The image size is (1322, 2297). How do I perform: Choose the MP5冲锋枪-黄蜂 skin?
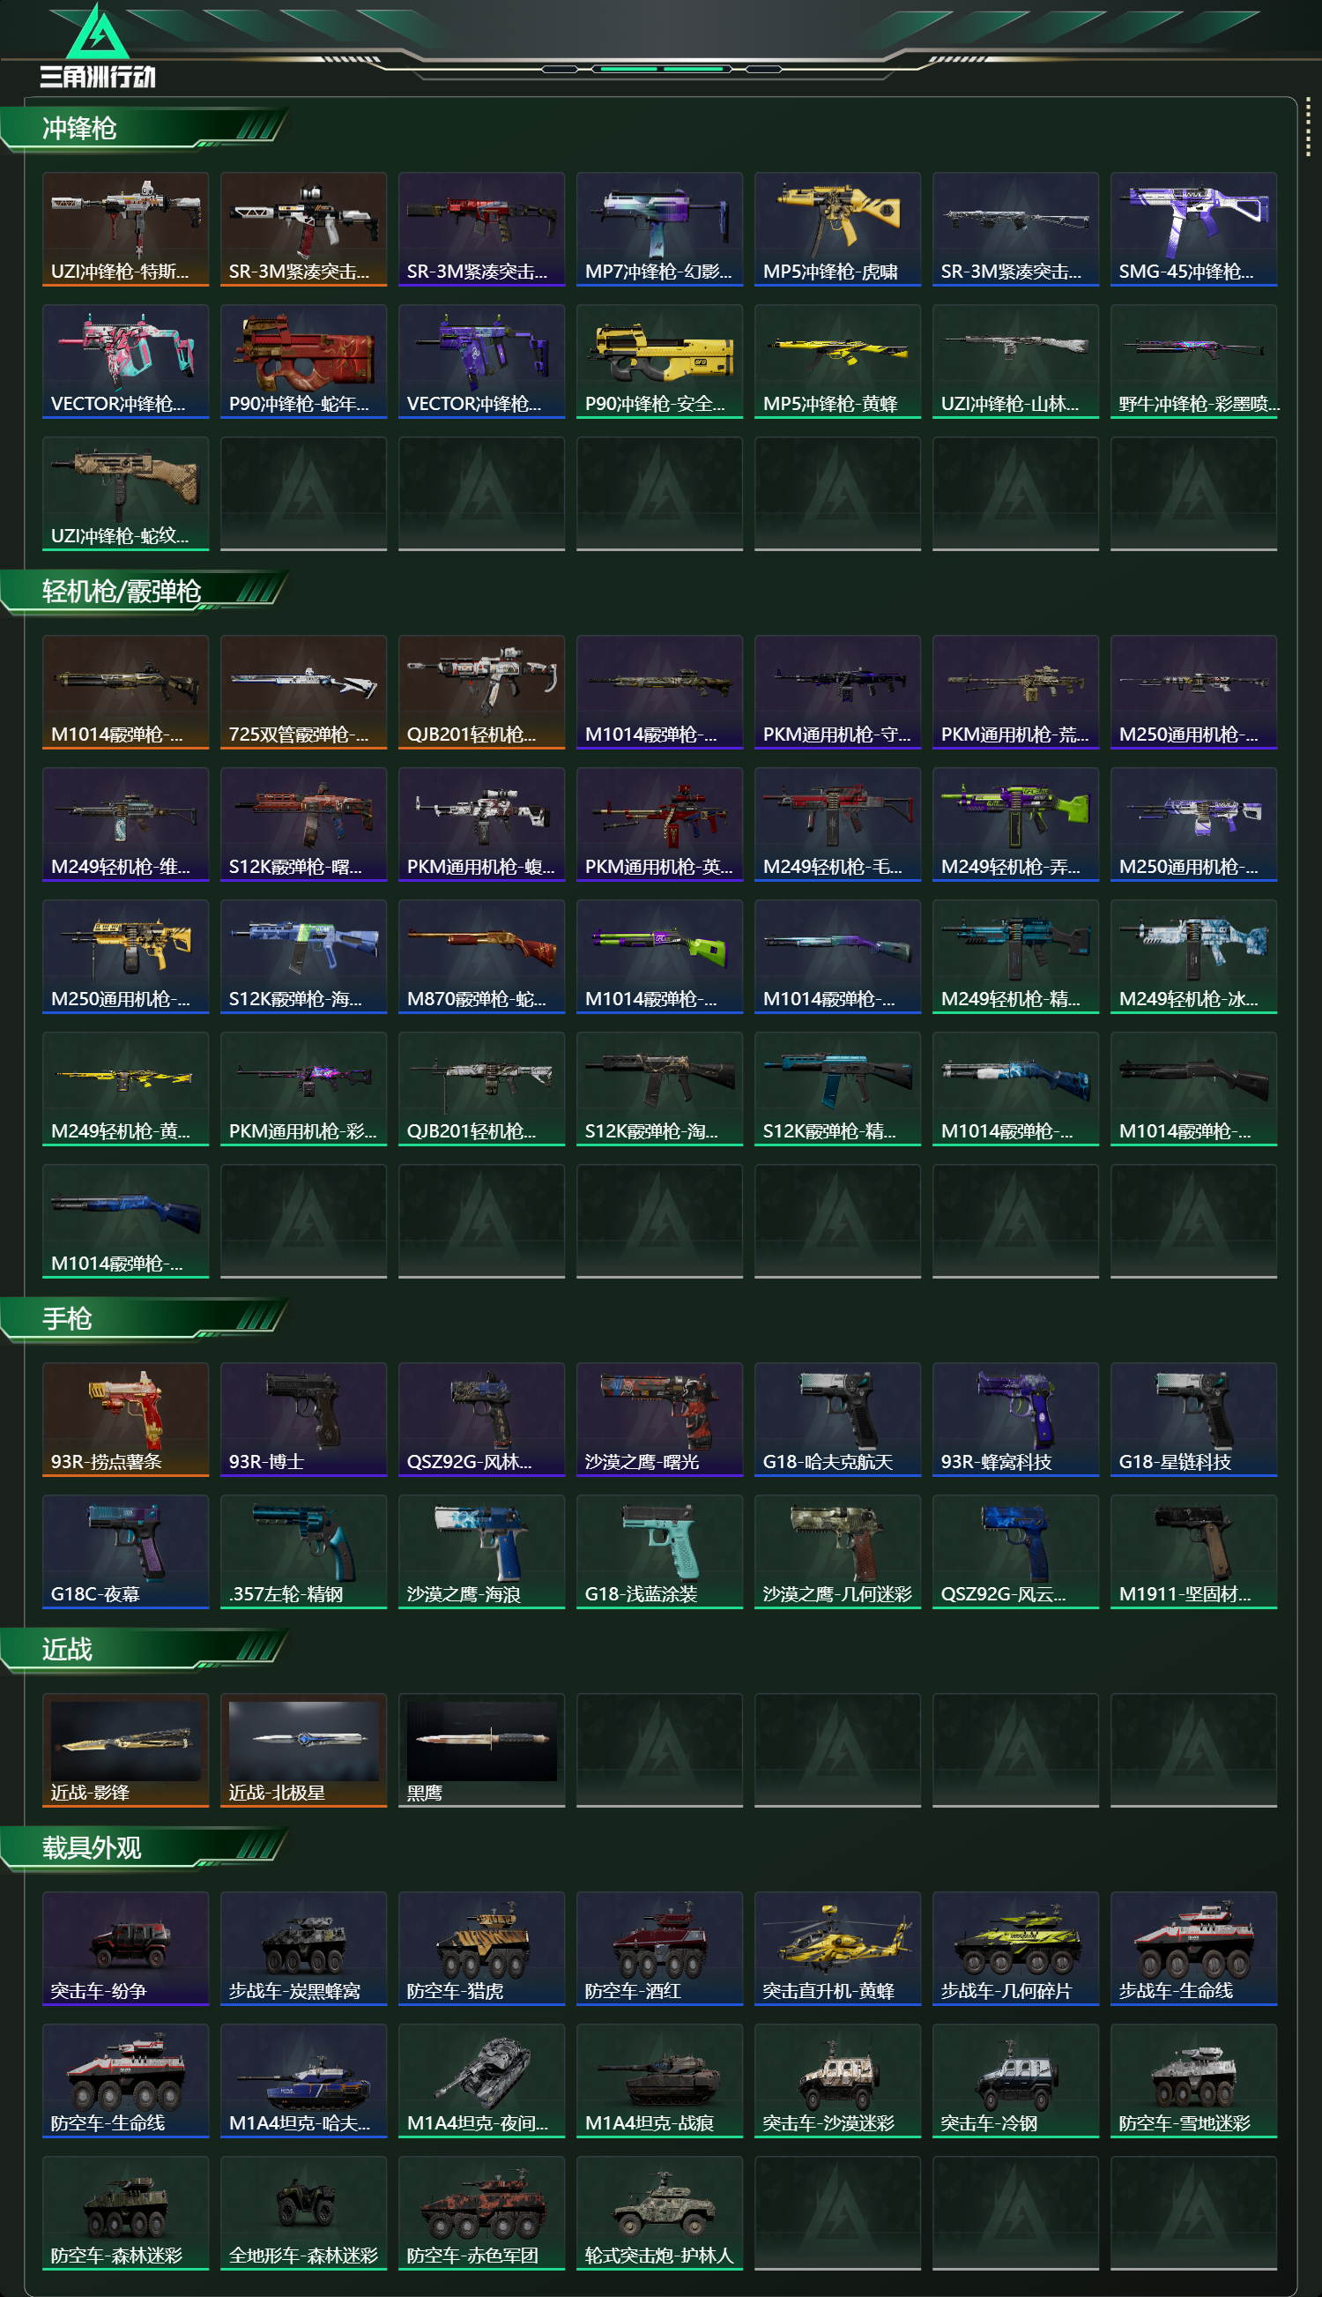[x=837, y=362]
